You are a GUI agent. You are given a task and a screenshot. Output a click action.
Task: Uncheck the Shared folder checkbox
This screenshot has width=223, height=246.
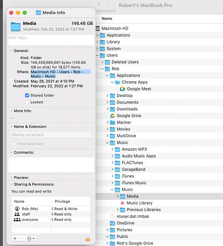[27, 95]
